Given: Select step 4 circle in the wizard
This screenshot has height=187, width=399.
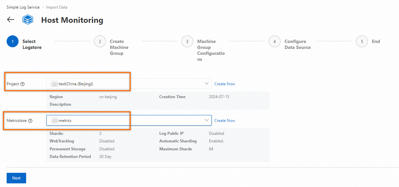Looking at the screenshot, I should (x=275, y=42).
